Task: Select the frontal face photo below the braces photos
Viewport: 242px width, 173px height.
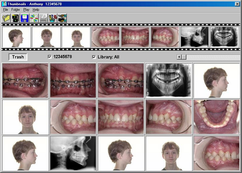Action: (25, 117)
